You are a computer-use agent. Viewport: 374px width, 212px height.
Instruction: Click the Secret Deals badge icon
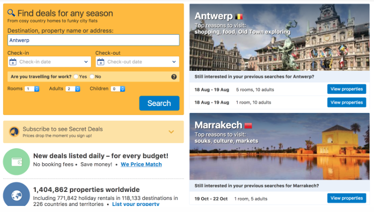pyautogui.click(x=15, y=132)
